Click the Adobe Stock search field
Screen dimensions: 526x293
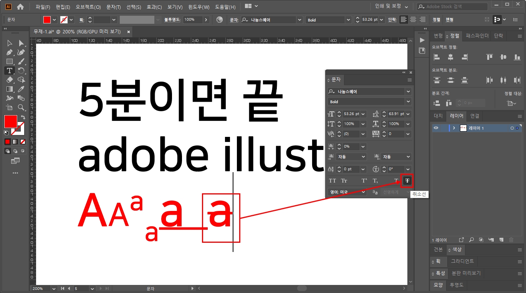[452, 7]
